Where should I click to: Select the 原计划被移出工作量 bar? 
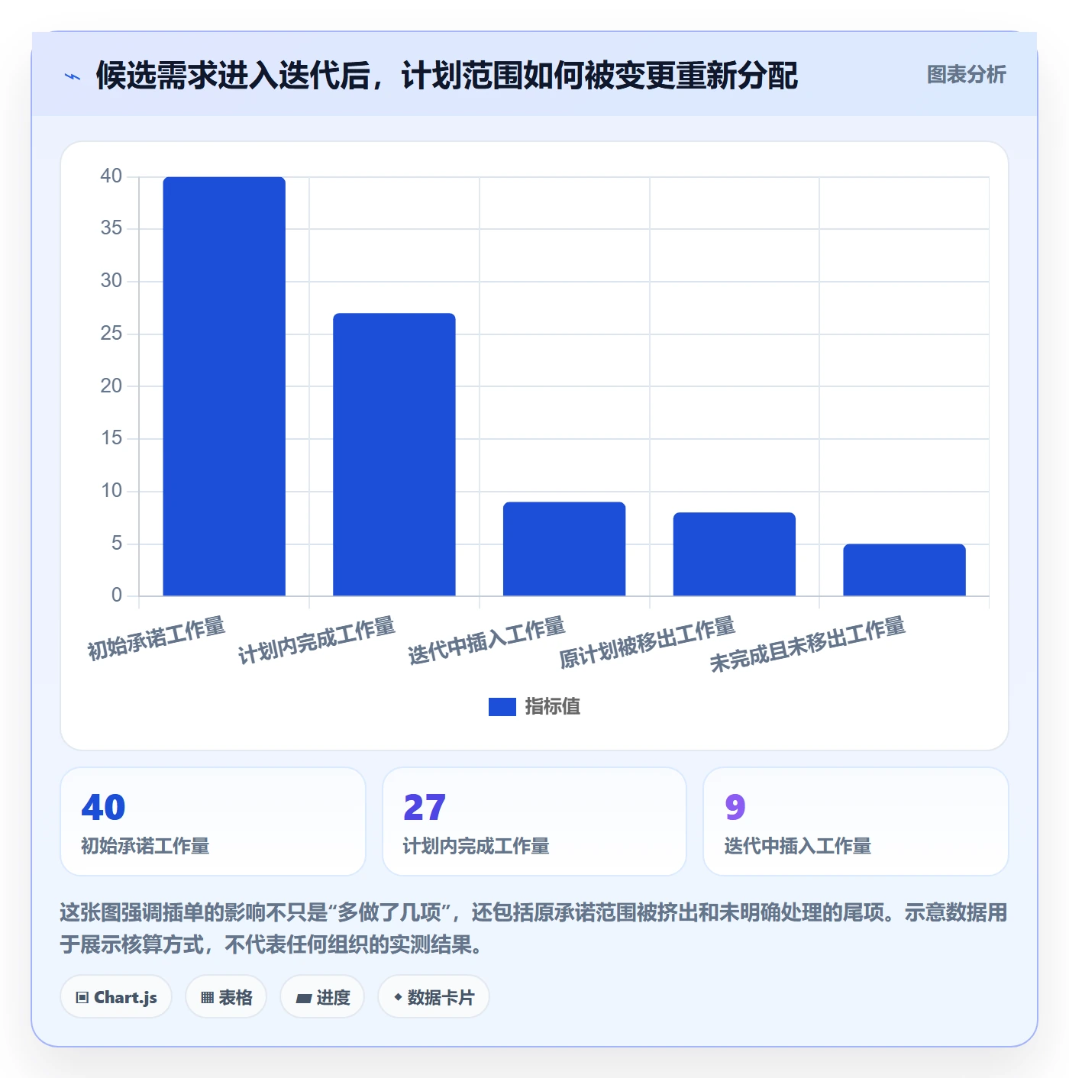tap(735, 554)
